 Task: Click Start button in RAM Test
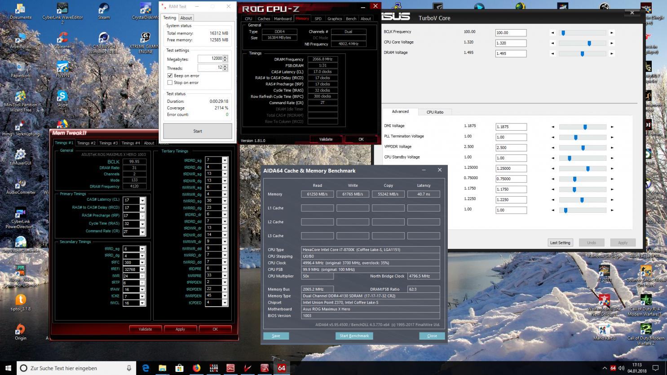click(198, 131)
